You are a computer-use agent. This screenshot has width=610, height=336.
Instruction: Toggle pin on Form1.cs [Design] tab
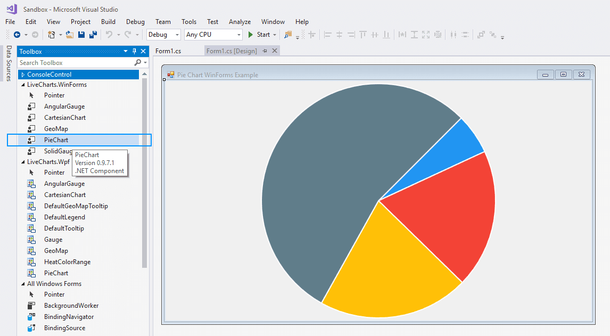(x=265, y=51)
